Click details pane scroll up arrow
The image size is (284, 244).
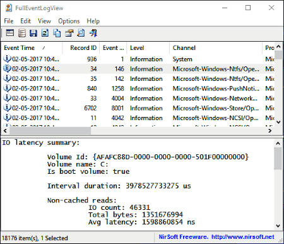pos(278,143)
